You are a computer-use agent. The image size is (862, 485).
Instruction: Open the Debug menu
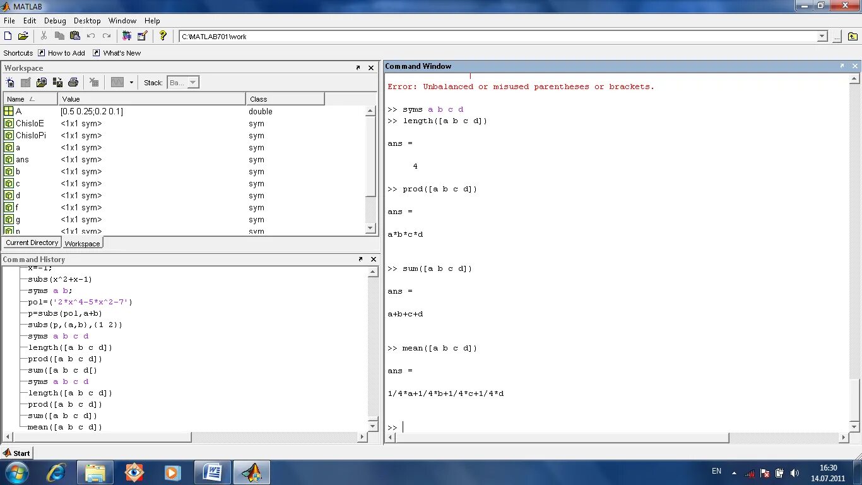pyautogui.click(x=55, y=21)
